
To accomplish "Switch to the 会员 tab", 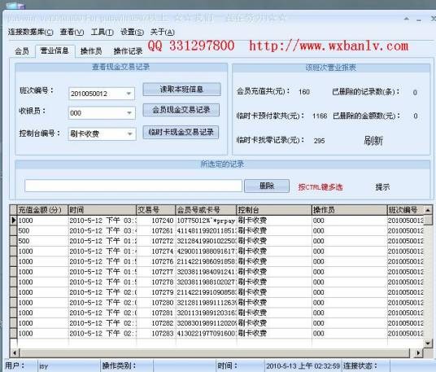I will click(x=22, y=51).
